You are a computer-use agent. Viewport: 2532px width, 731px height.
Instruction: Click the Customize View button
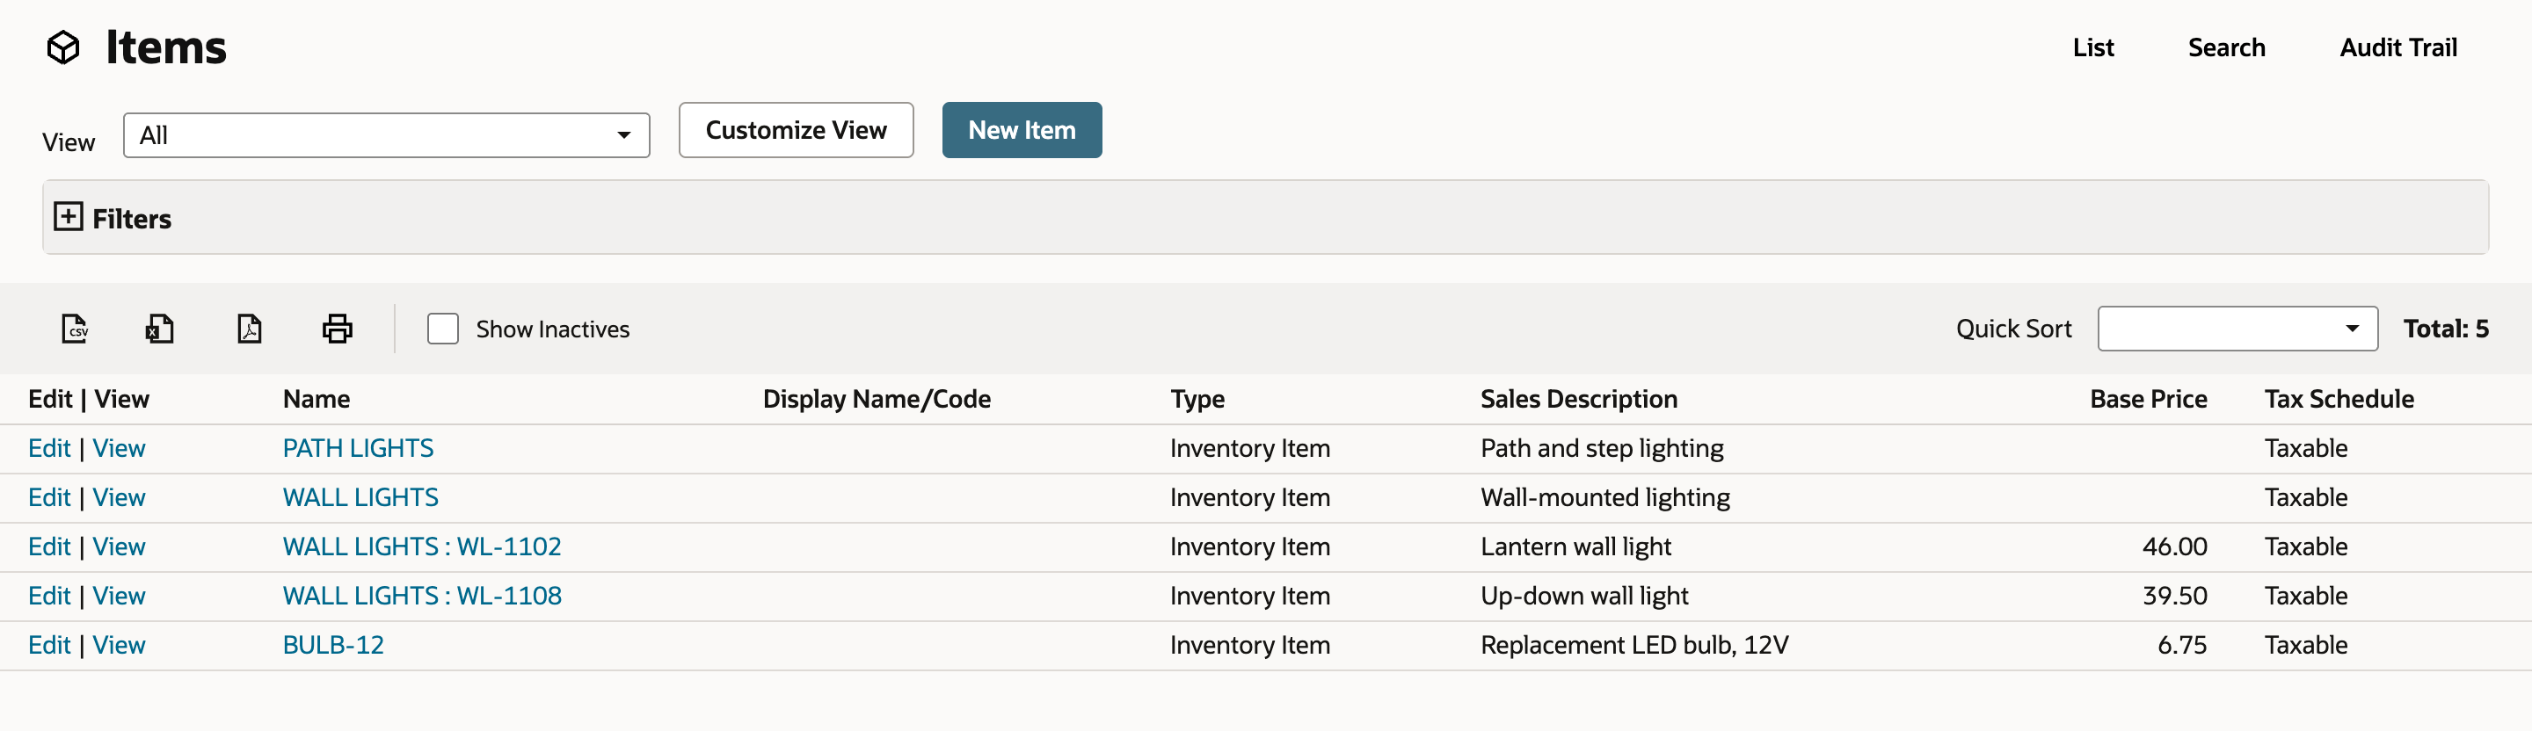(x=797, y=130)
